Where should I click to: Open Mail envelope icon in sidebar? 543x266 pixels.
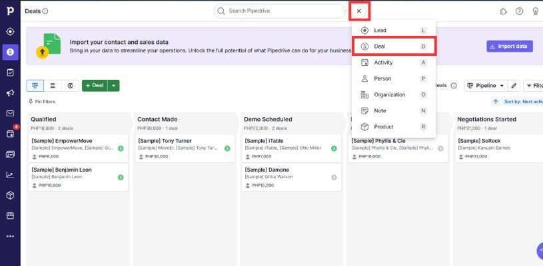(x=10, y=113)
